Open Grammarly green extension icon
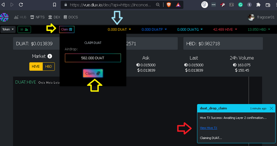 (x=240, y=5)
